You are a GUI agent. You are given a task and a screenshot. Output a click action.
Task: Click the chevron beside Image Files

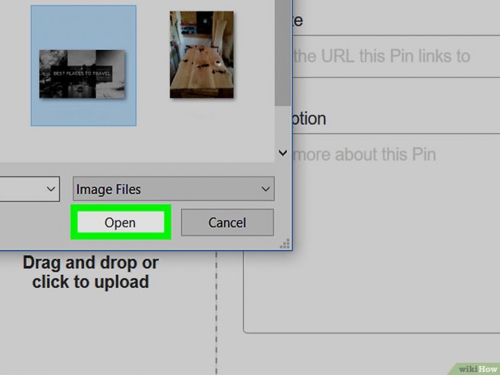[x=266, y=189]
